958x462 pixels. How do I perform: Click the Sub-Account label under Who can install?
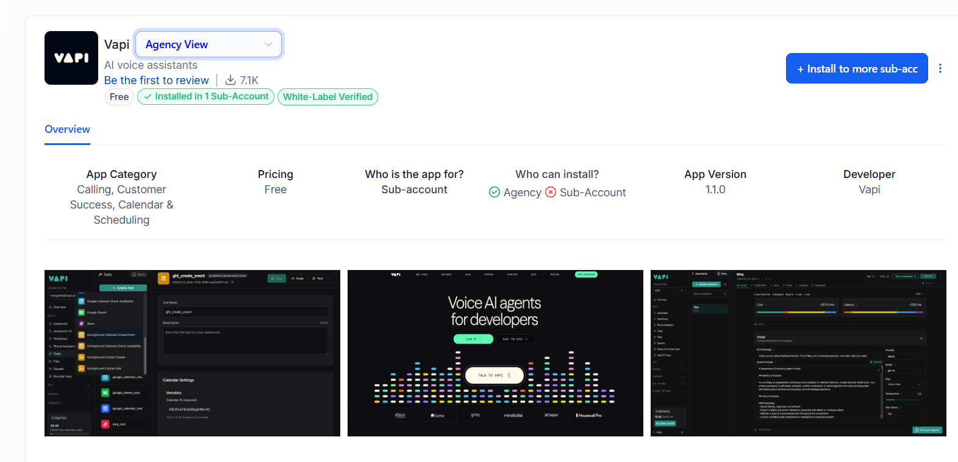(x=593, y=193)
